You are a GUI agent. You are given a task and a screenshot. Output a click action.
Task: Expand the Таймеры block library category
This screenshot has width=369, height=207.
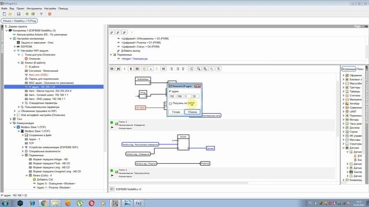(x=344, y=91)
